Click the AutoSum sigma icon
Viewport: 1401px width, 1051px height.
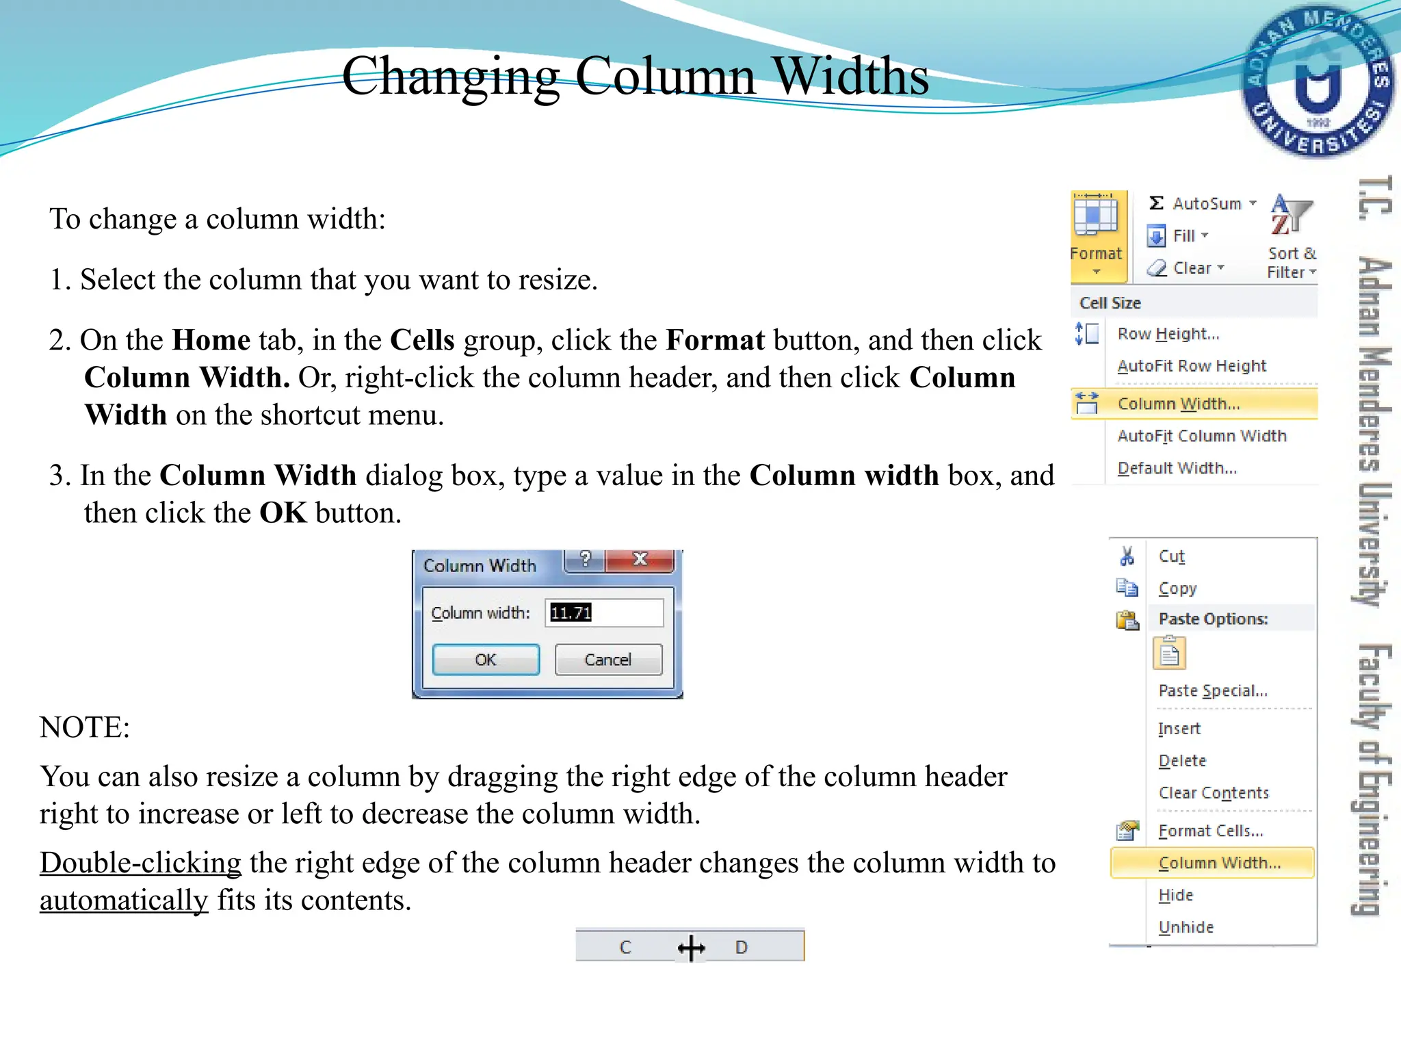tap(1156, 203)
